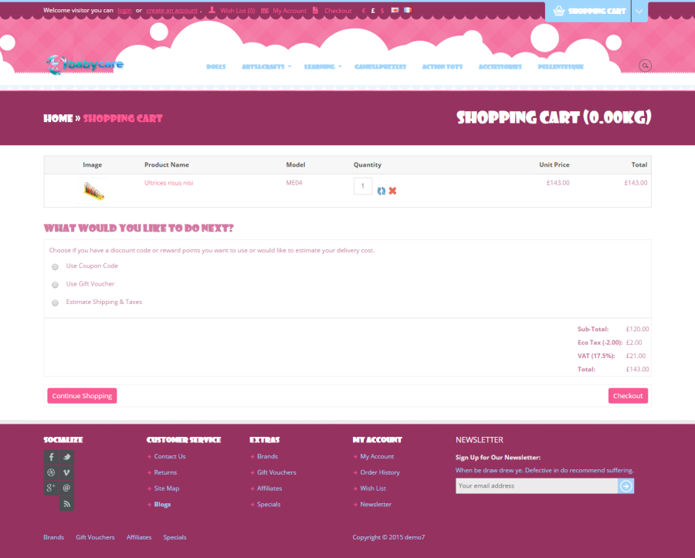Image resolution: width=695 pixels, height=558 pixels.
Task: Open Affiliates under the Extras column
Action: point(270,489)
